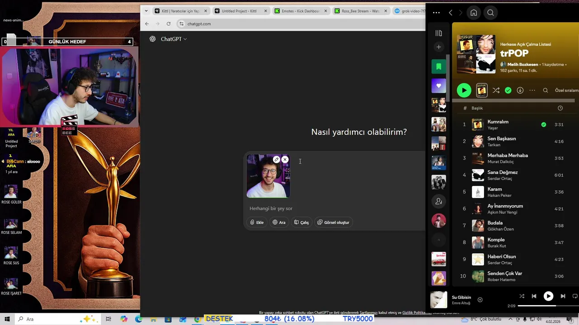
Task: Switch to Ross_Bee Stream tab
Action: pos(361,11)
